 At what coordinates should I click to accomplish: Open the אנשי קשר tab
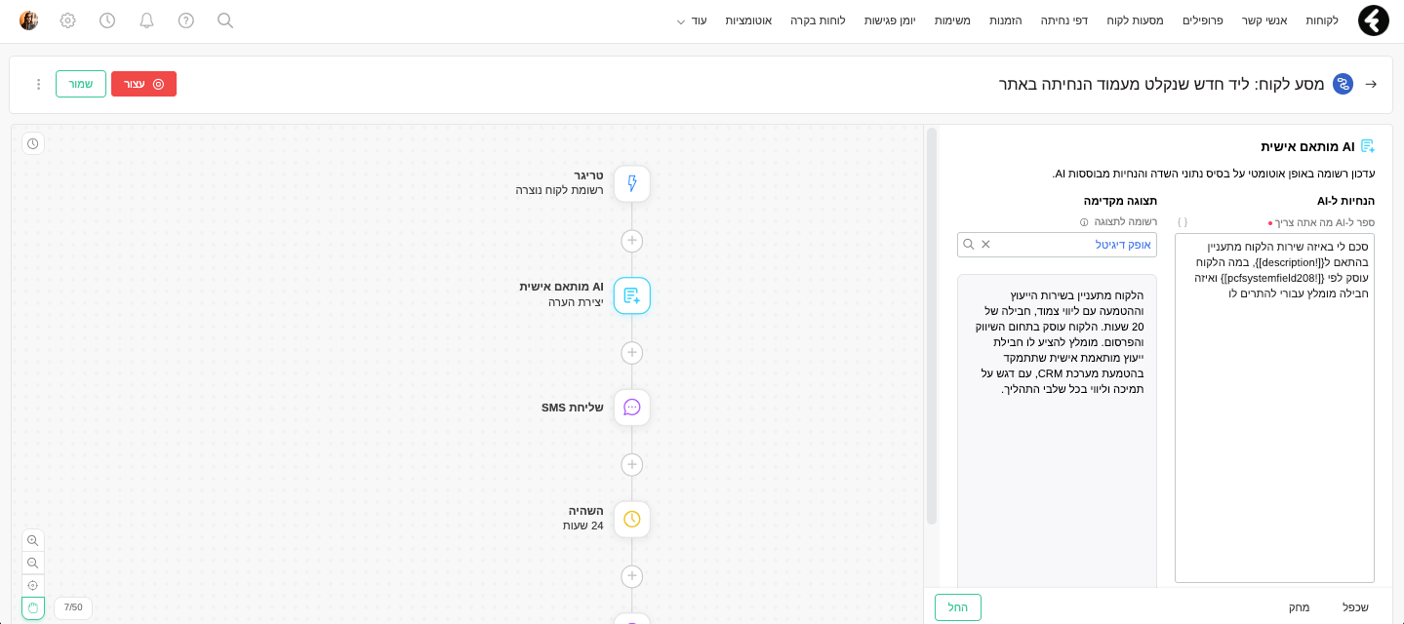[x=1264, y=20]
